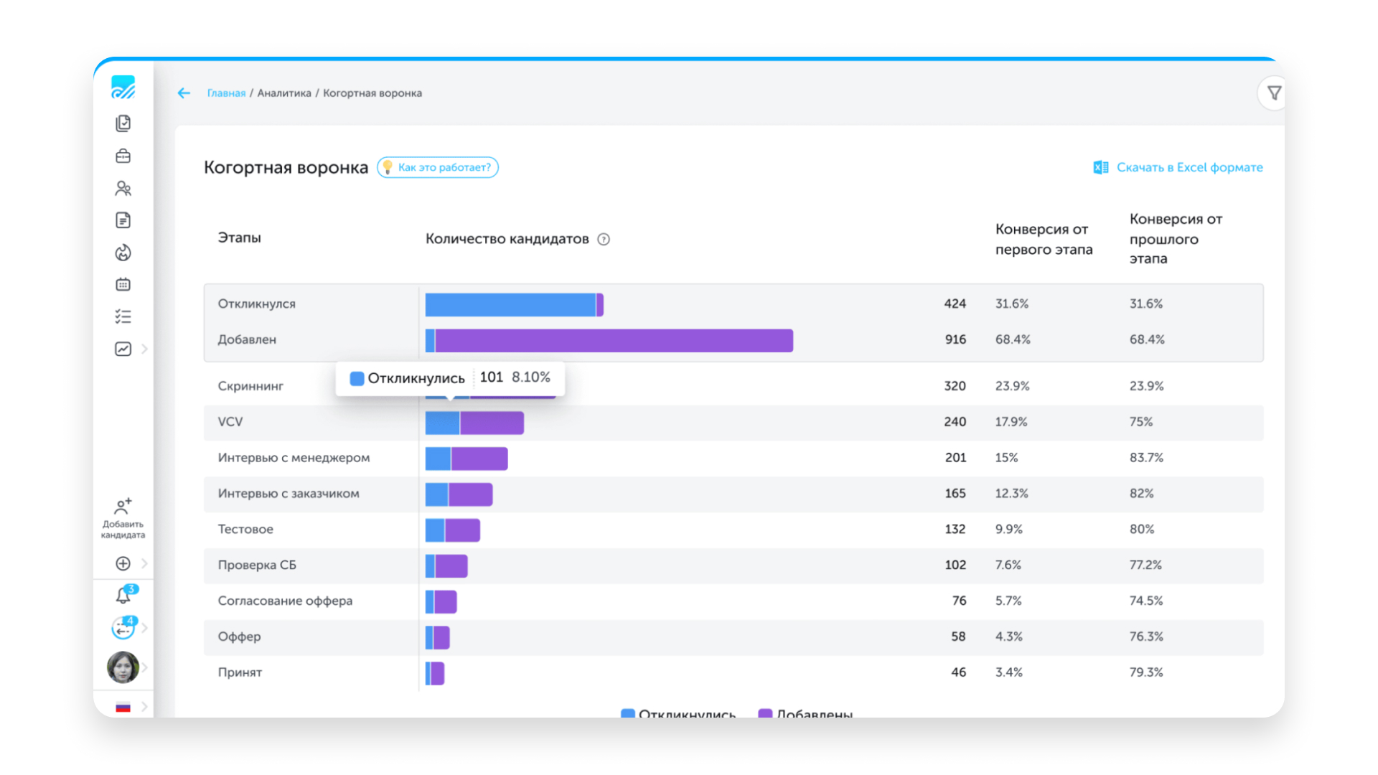Image resolution: width=1378 pixels, height=775 pixels.
Task: Toggle Откликнулись legend blue swatch
Action: click(x=628, y=713)
